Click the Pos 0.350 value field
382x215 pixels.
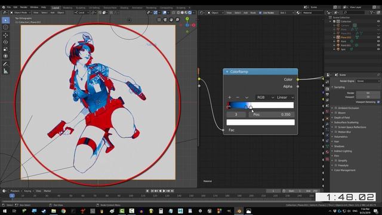click(x=272, y=114)
